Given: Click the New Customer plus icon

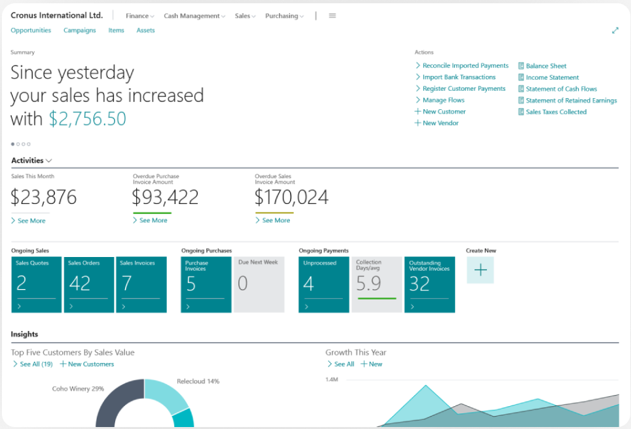Looking at the screenshot, I should 419,112.
